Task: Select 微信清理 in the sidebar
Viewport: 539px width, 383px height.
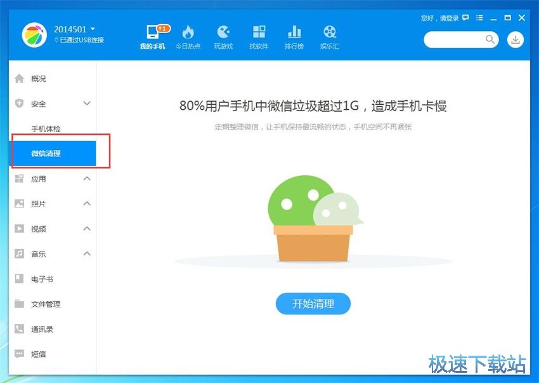Action: [52, 153]
